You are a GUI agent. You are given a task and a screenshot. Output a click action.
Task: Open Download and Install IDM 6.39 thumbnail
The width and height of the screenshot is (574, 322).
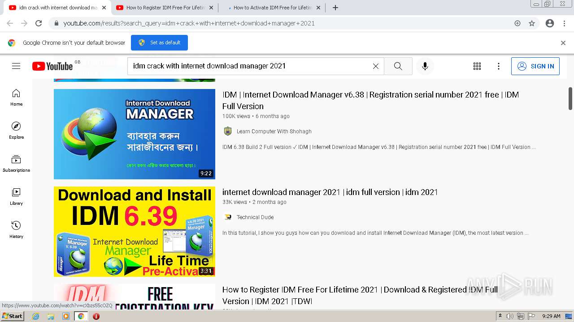pos(135,232)
